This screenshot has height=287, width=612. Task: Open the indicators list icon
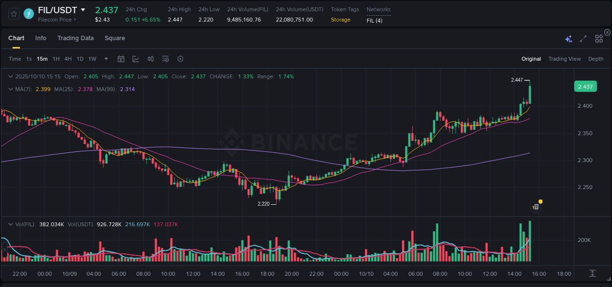click(165, 59)
